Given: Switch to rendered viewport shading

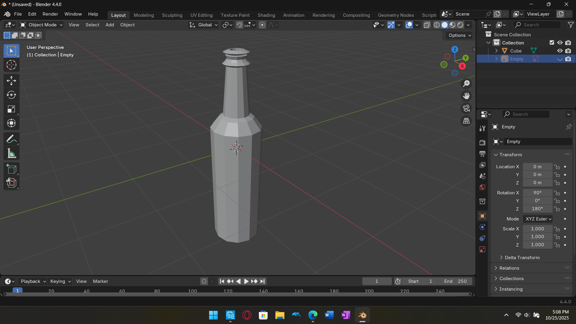Looking at the screenshot, I should 460,25.
